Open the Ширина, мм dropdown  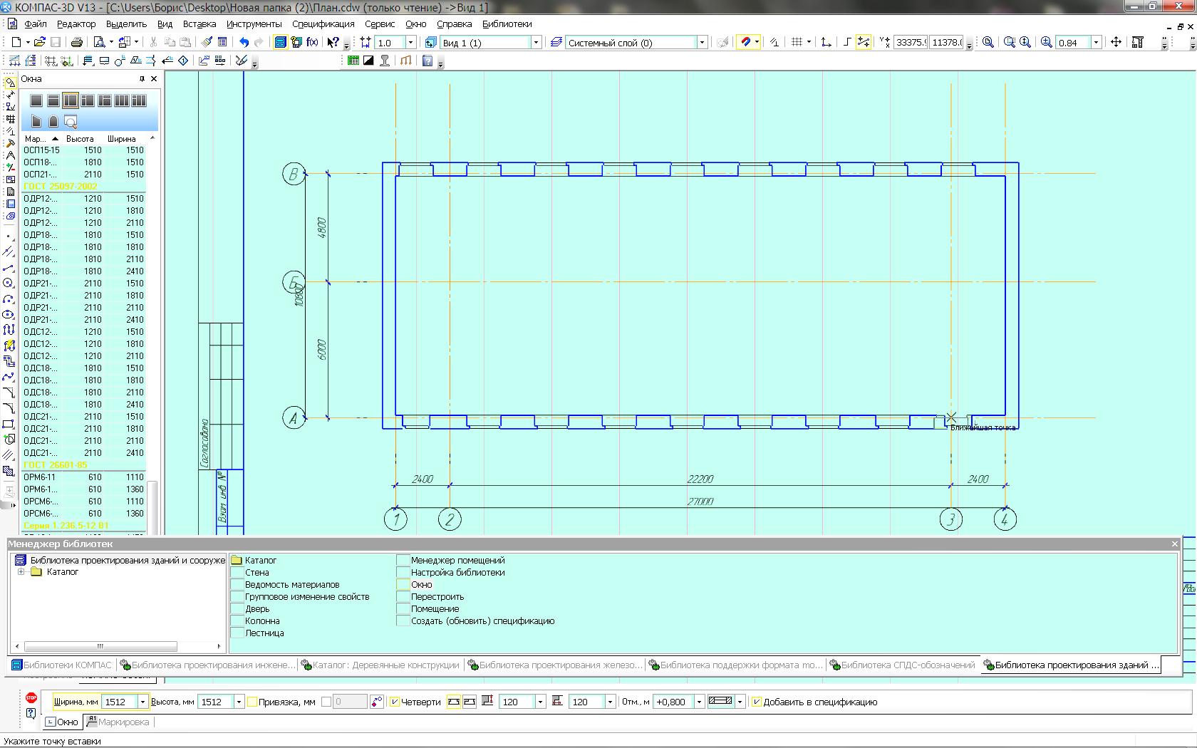coord(142,702)
